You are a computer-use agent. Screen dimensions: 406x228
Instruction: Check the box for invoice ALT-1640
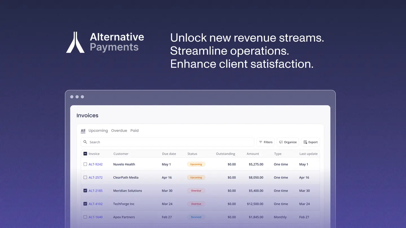pos(85,217)
